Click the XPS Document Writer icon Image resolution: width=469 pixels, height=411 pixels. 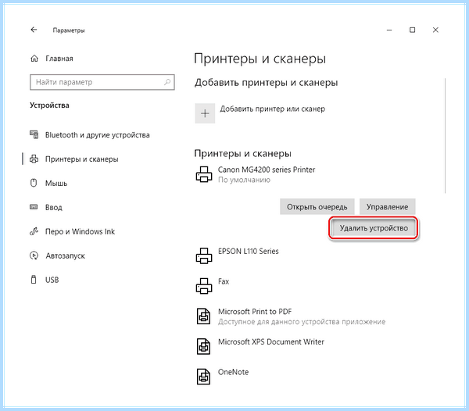[x=204, y=346]
